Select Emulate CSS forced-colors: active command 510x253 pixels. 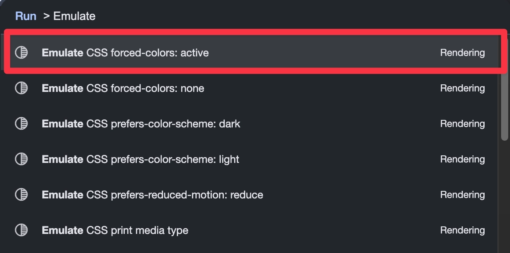pos(125,53)
